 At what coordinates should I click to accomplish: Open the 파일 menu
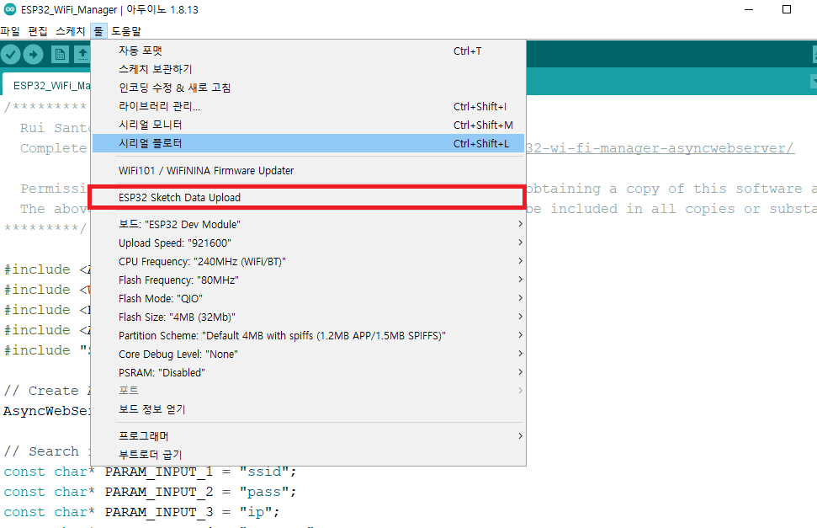tap(10, 31)
